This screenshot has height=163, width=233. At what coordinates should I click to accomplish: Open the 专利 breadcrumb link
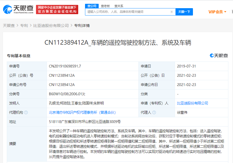pyautogui.click(x=24, y=26)
